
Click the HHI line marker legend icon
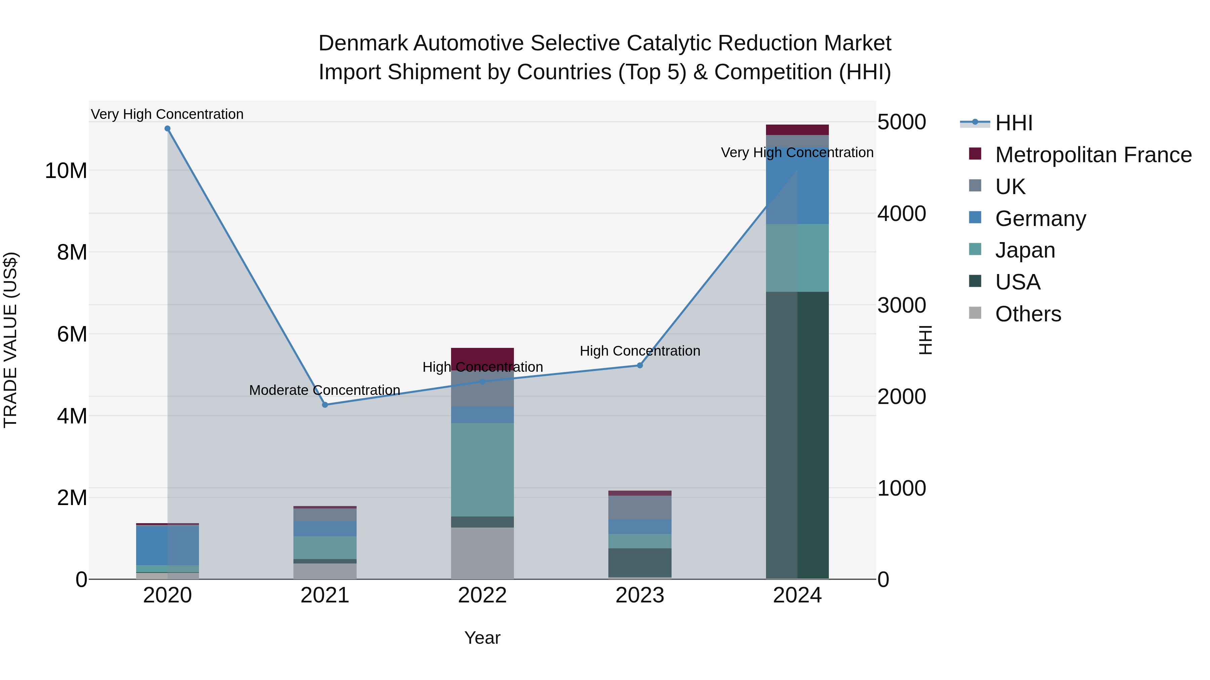975,123
